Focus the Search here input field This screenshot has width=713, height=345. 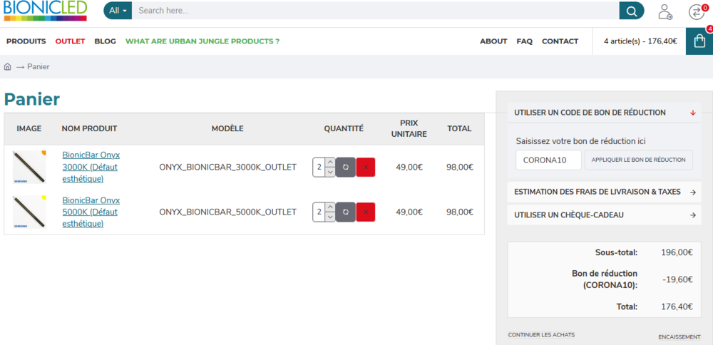click(376, 11)
